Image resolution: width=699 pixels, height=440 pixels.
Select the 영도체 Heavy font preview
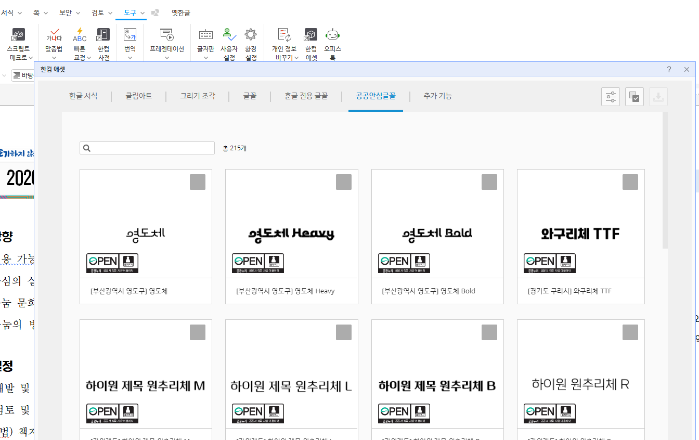click(292, 234)
